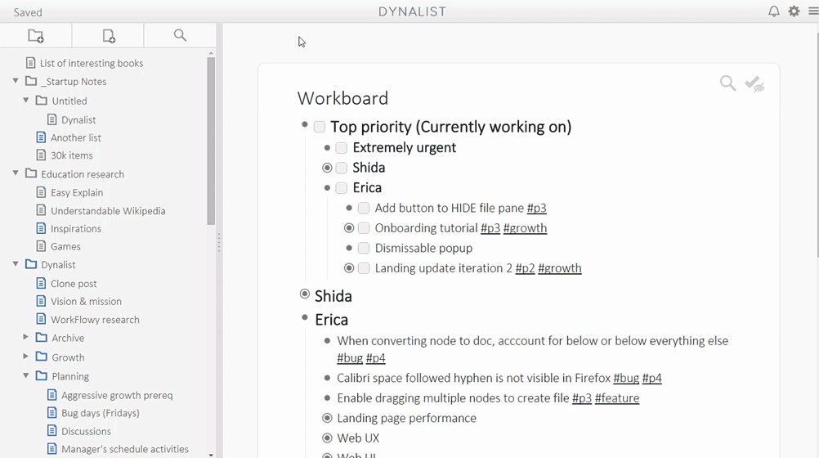Check Add button to HIDE file pane

pos(364,208)
